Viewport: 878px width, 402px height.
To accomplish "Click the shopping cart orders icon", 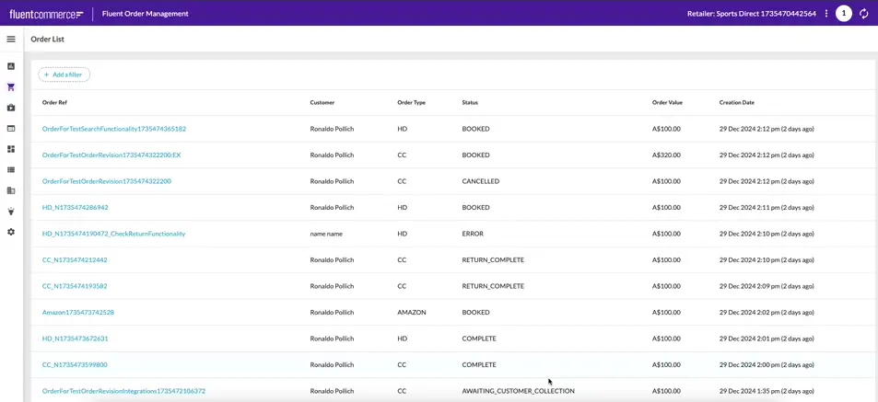I will (11, 87).
